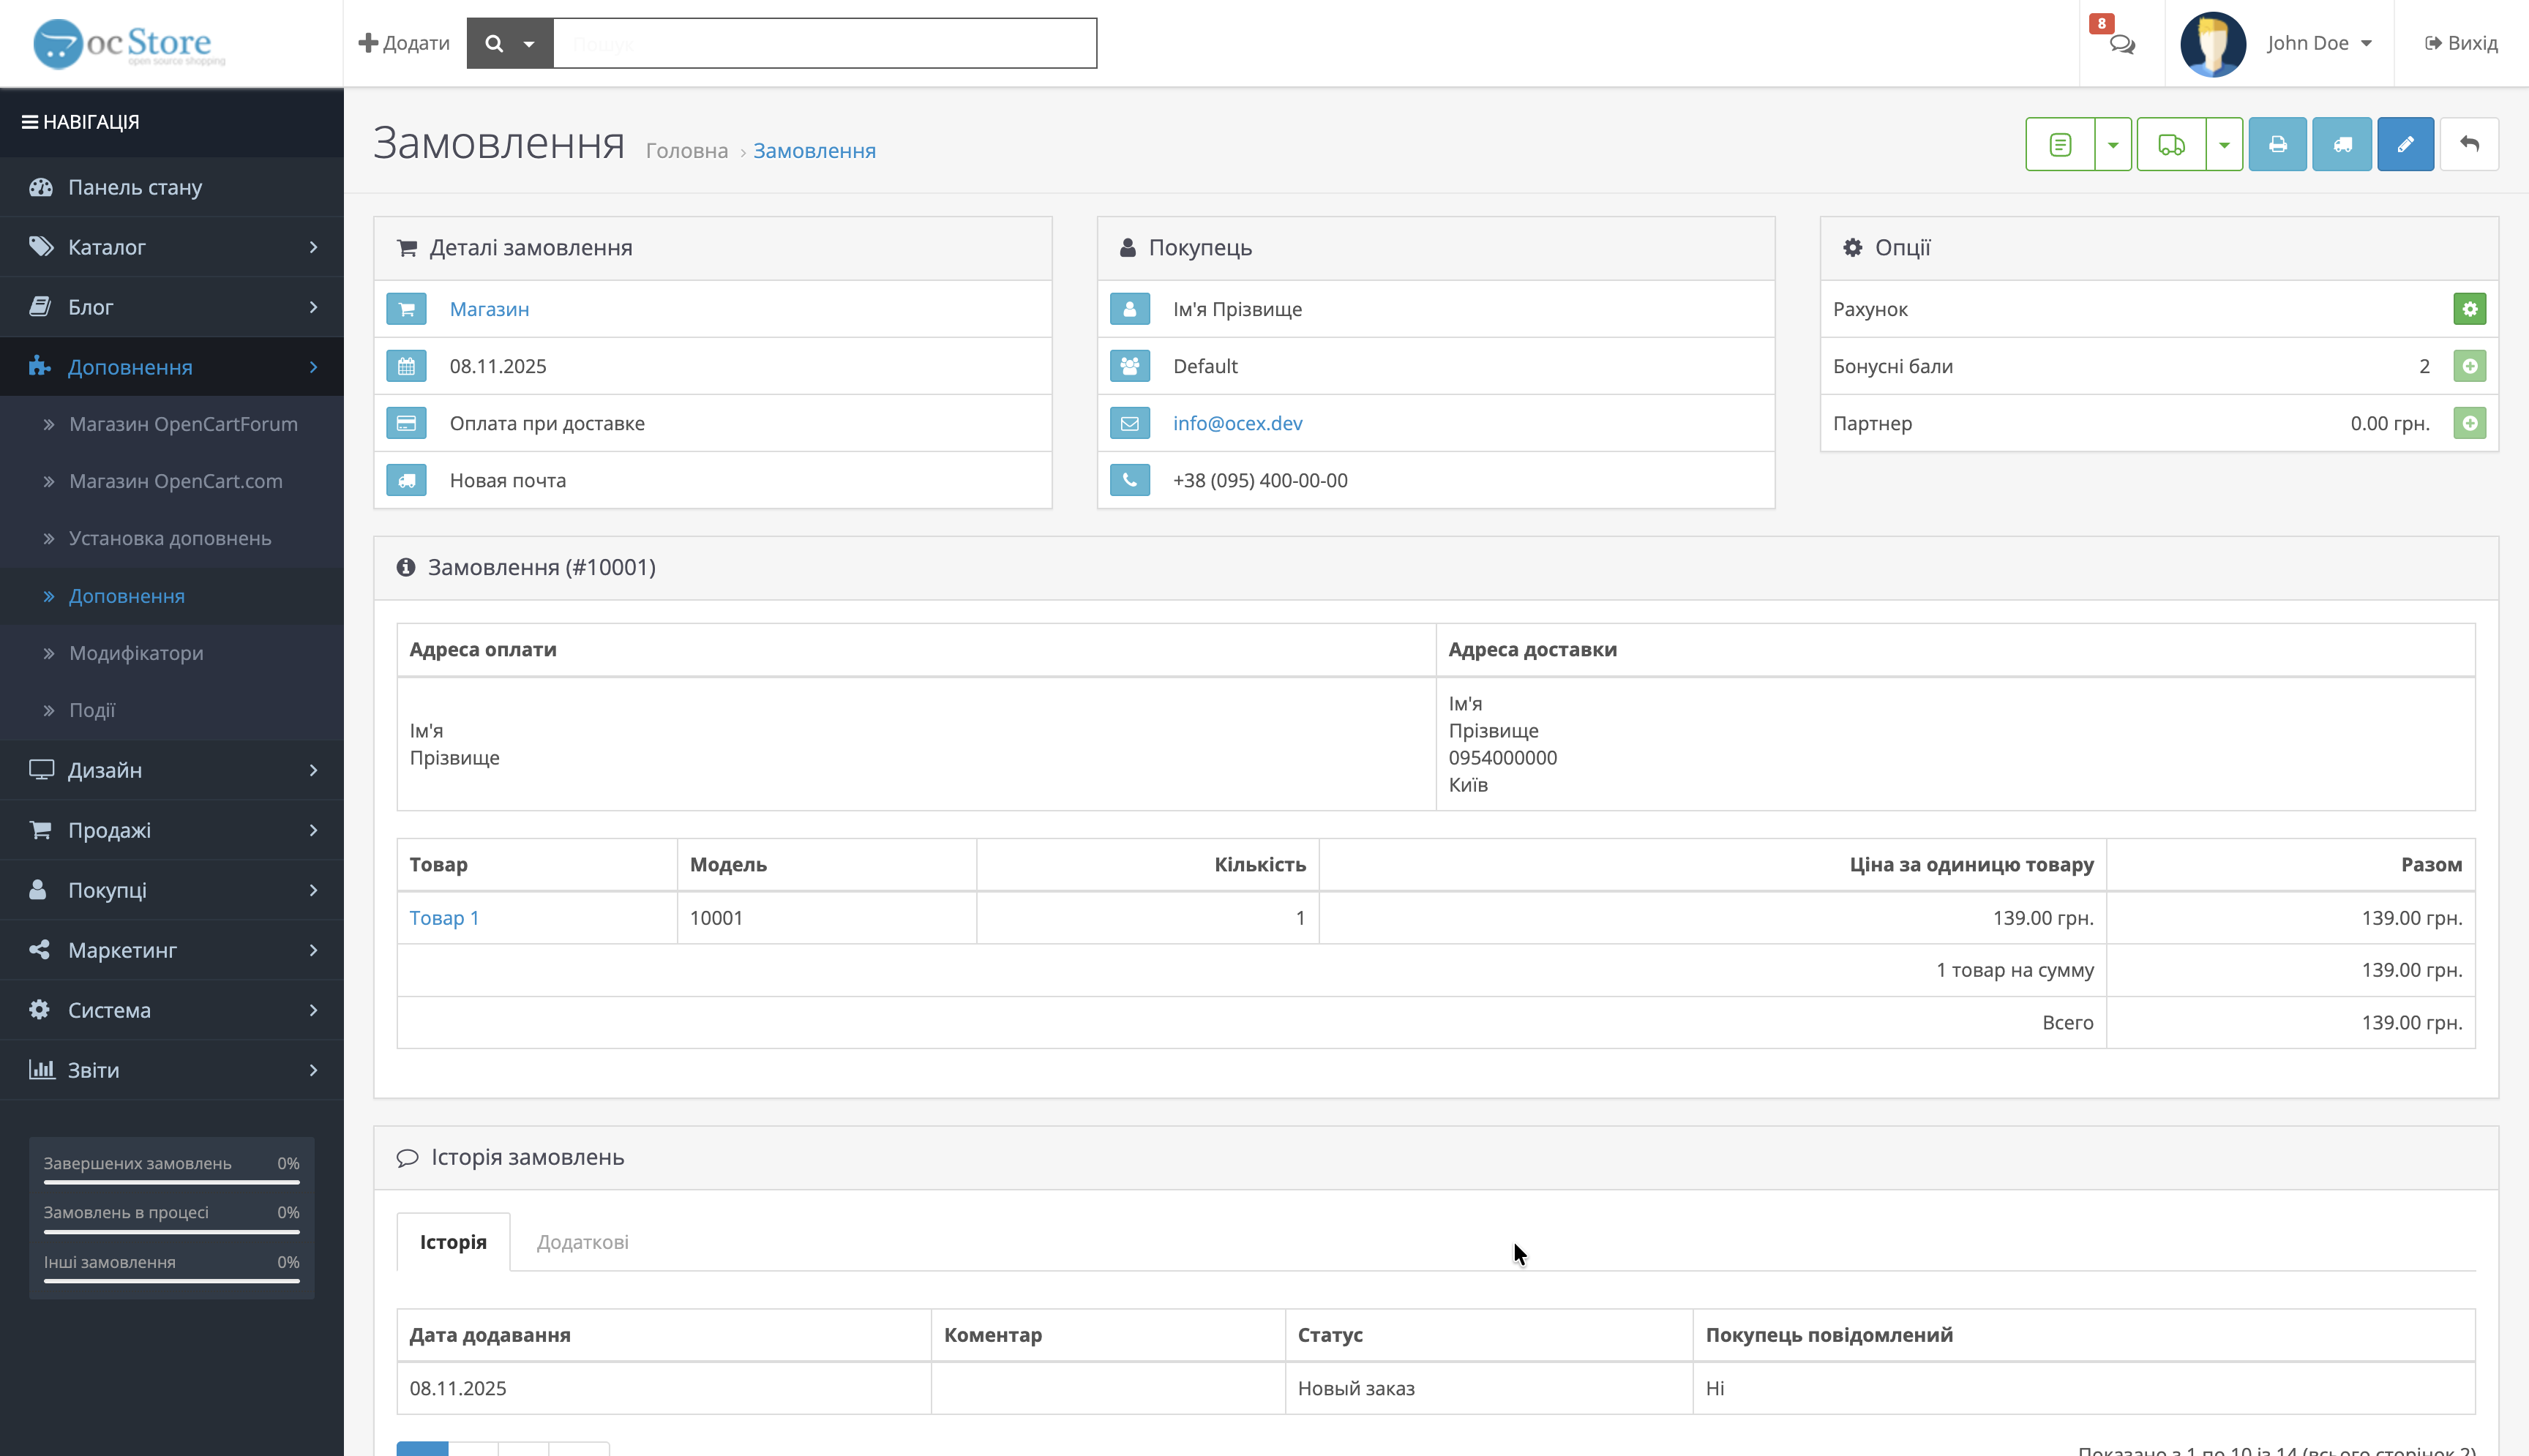
Task: Generate invoice with green gear button
Action: (2469, 309)
